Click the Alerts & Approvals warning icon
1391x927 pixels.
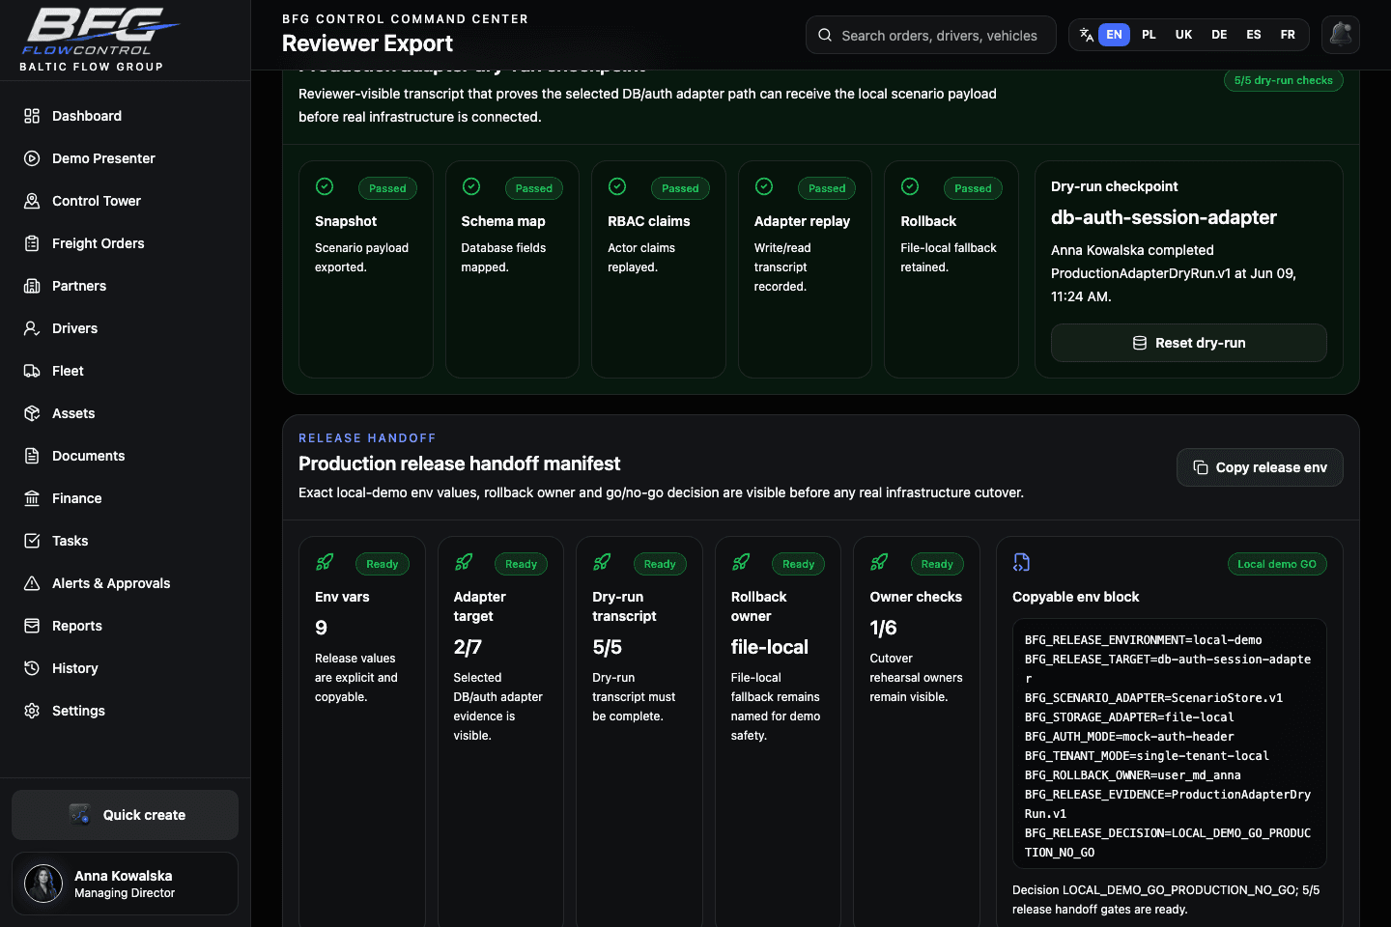32,583
